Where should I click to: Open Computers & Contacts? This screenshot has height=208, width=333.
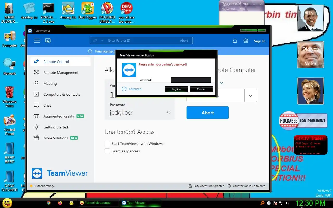point(60,94)
